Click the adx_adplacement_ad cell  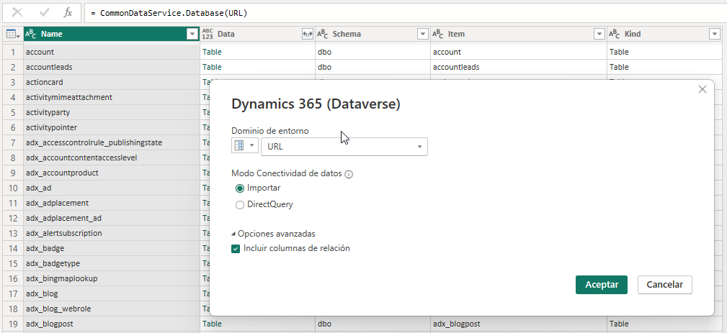111,218
